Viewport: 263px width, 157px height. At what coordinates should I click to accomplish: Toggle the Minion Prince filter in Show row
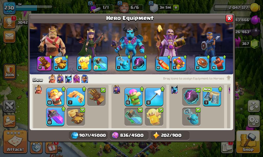coord(68,79)
